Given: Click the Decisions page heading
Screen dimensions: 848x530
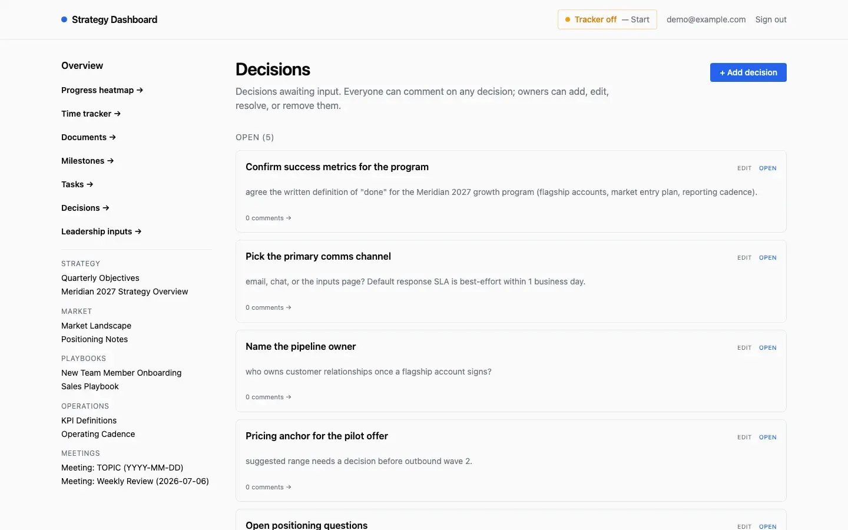Looking at the screenshot, I should (273, 69).
